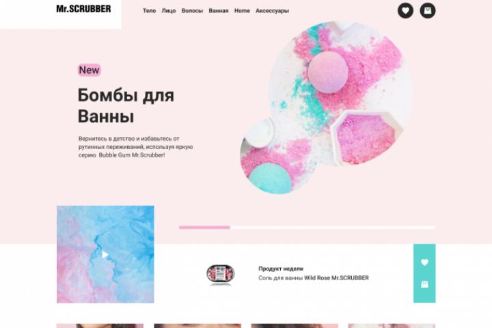Click the New badge label

click(89, 70)
